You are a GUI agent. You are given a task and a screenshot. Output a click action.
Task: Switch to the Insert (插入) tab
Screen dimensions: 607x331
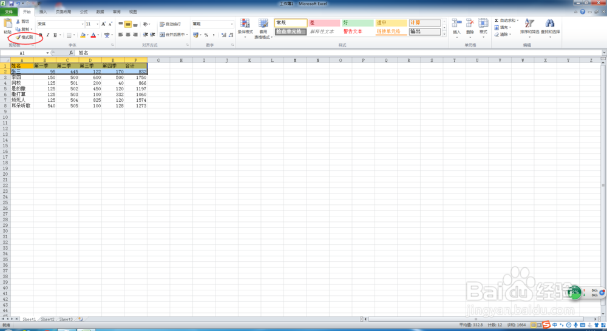[43, 12]
